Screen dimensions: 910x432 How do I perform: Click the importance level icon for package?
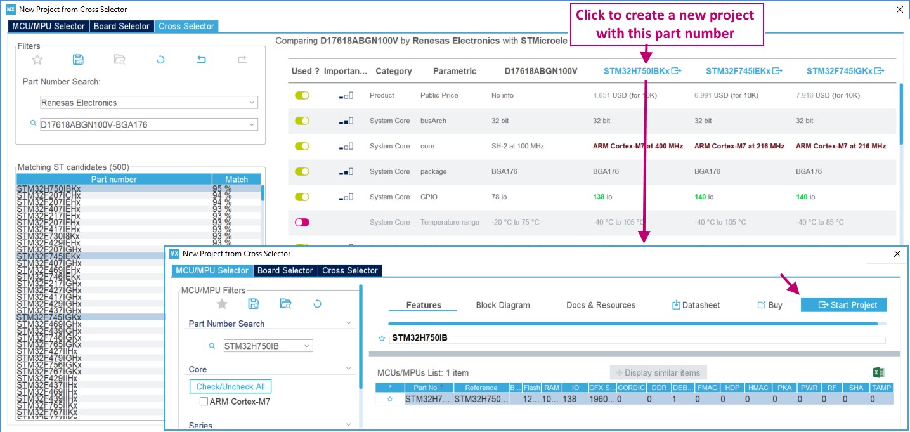click(346, 172)
